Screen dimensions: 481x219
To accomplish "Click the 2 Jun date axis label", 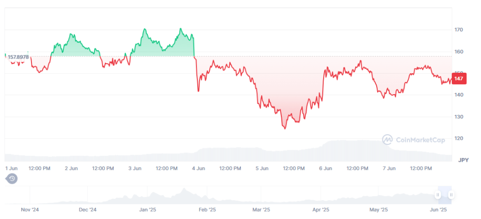I will pyautogui.click(x=71, y=168).
